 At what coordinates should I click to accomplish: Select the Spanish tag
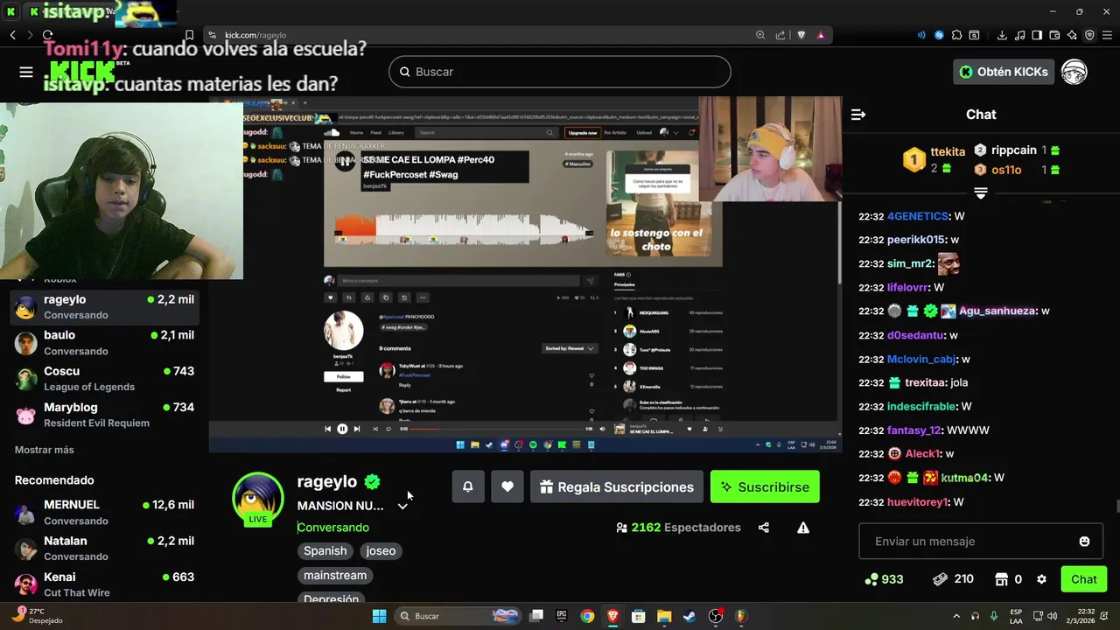tap(325, 551)
